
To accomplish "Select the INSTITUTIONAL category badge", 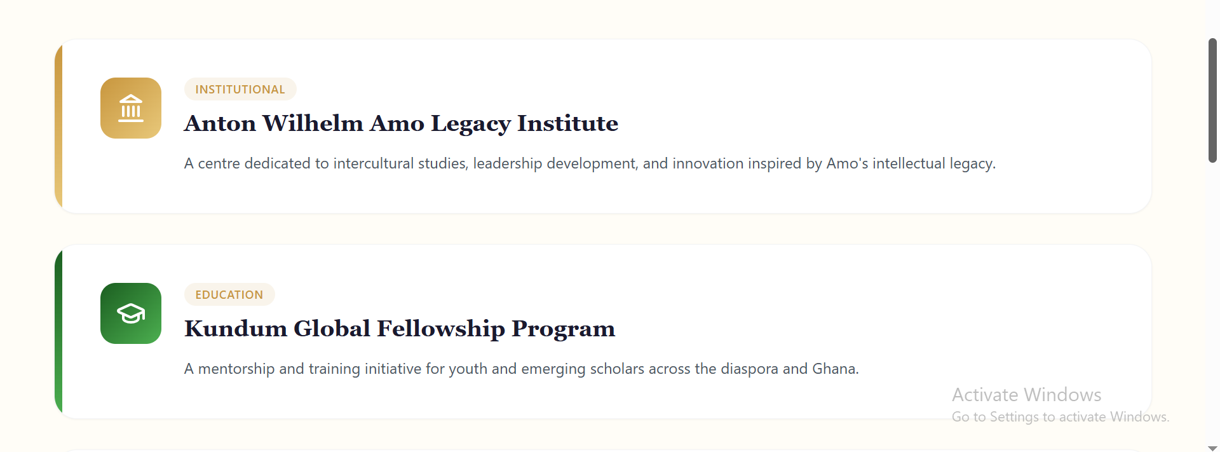I will [240, 90].
